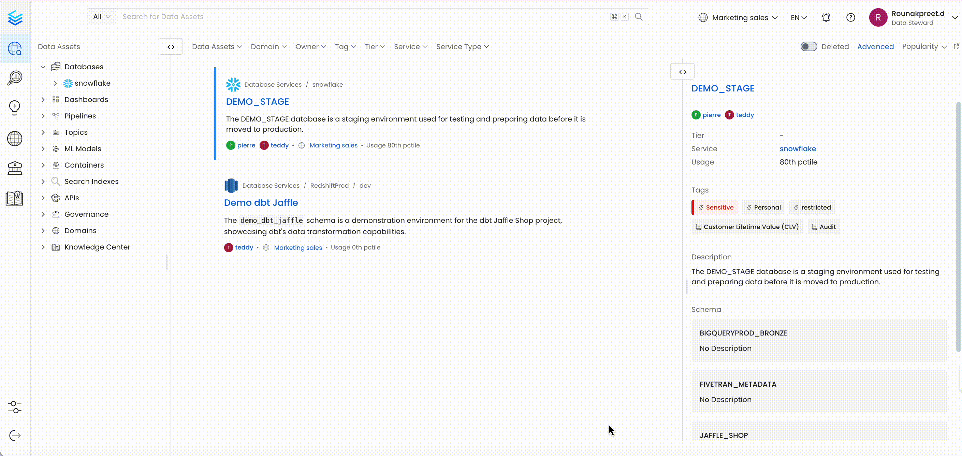The width and height of the screenshot is (962, 456).
Task: Select the Observability quality icon
Action: (x=15, y=78)
